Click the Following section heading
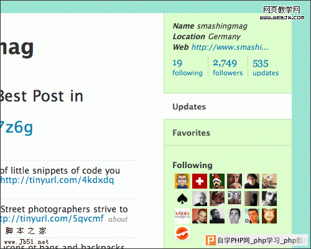Viewport: 311px width, 249px height. 192,165
